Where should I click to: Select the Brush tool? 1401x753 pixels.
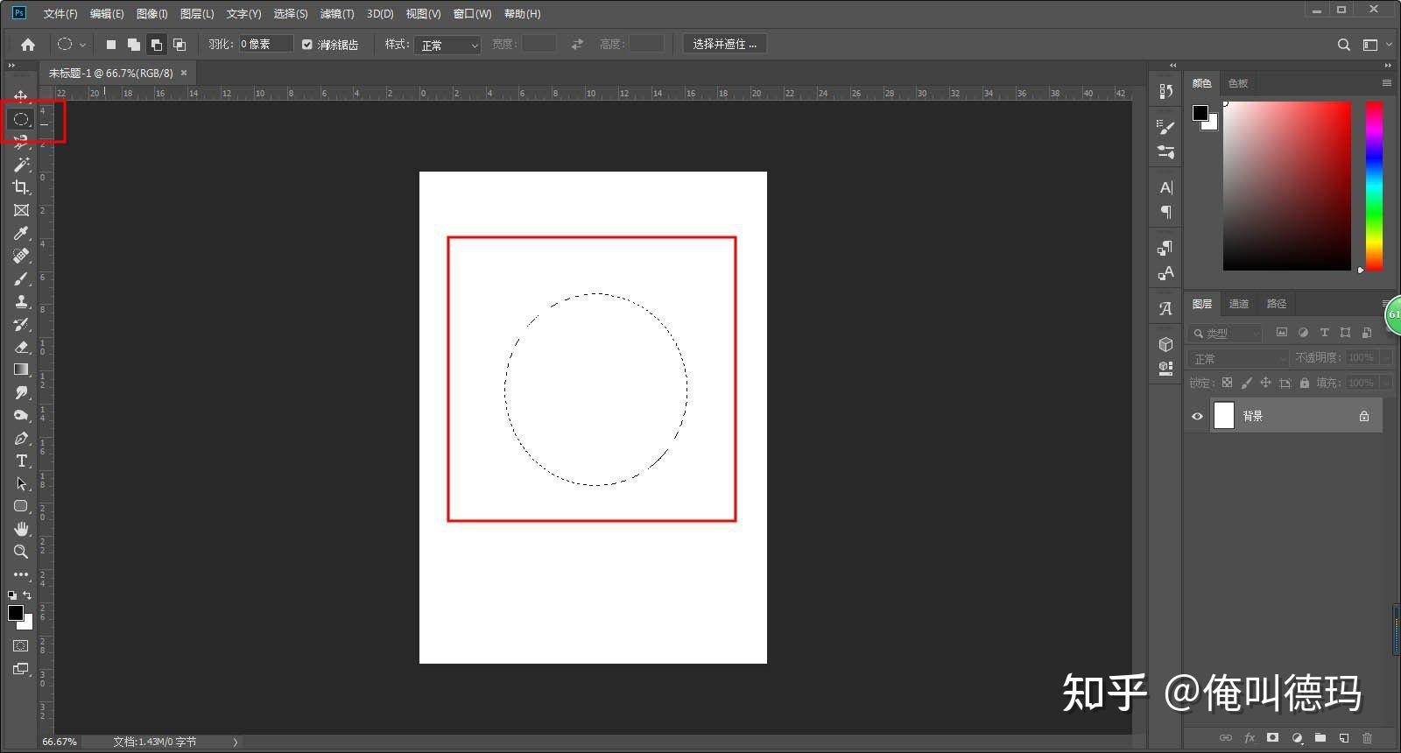click(x=21, y=278)
